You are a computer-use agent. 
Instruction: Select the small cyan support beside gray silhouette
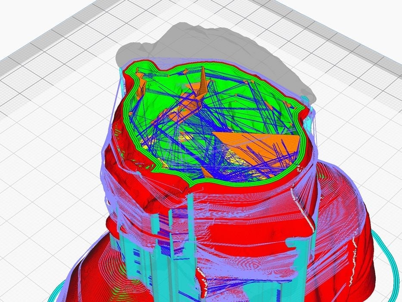point(307,99)
